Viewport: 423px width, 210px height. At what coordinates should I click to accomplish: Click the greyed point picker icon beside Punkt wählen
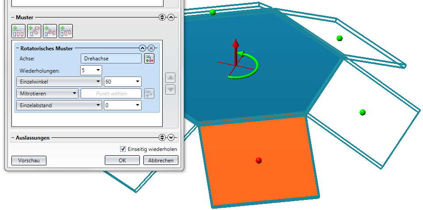tap(149, 94)
